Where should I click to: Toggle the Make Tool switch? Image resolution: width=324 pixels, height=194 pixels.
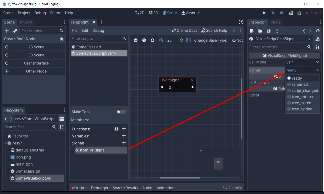click(121, 111)
